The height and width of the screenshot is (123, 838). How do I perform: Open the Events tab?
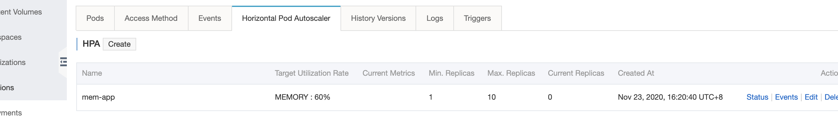(x=210, y=18)
